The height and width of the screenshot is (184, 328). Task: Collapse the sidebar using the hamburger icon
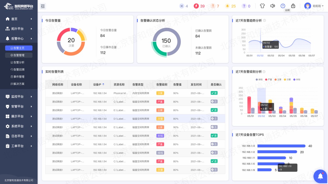pos(43,6)
